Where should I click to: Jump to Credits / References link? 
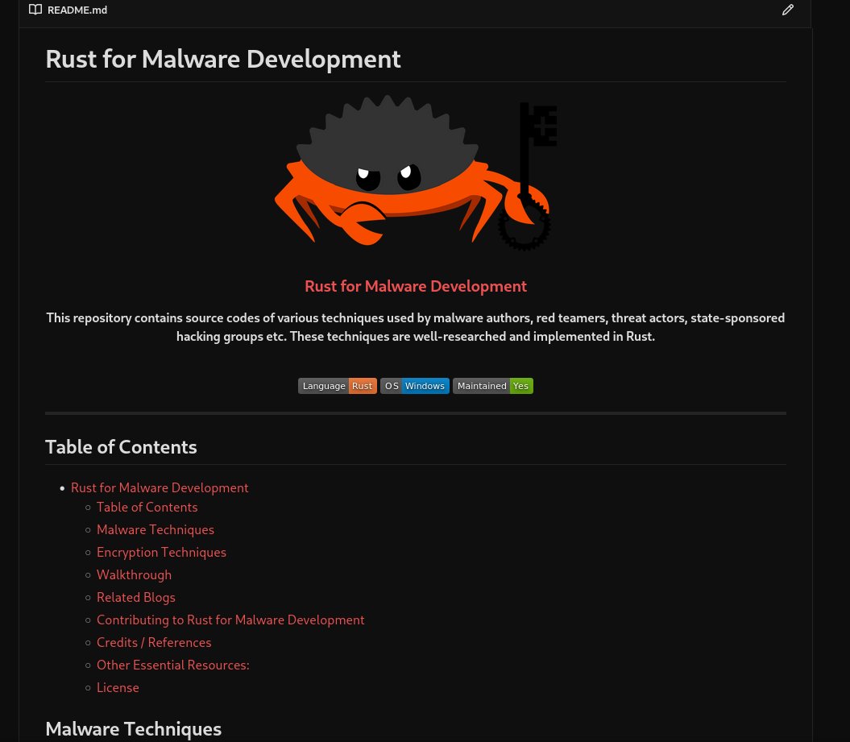[x=154, y=642]
